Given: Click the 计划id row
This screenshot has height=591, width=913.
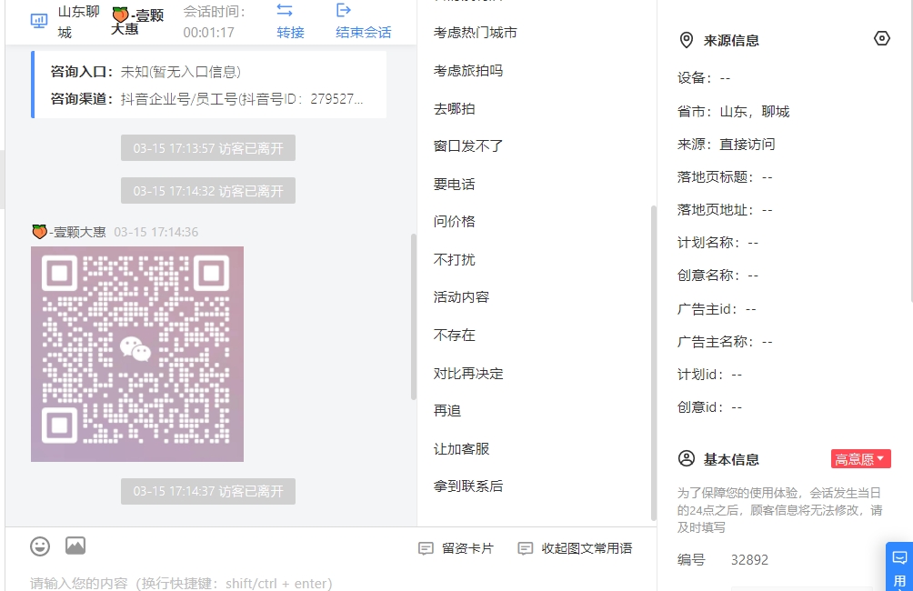Looking at the screenshot, I should (x=710, y=375).
